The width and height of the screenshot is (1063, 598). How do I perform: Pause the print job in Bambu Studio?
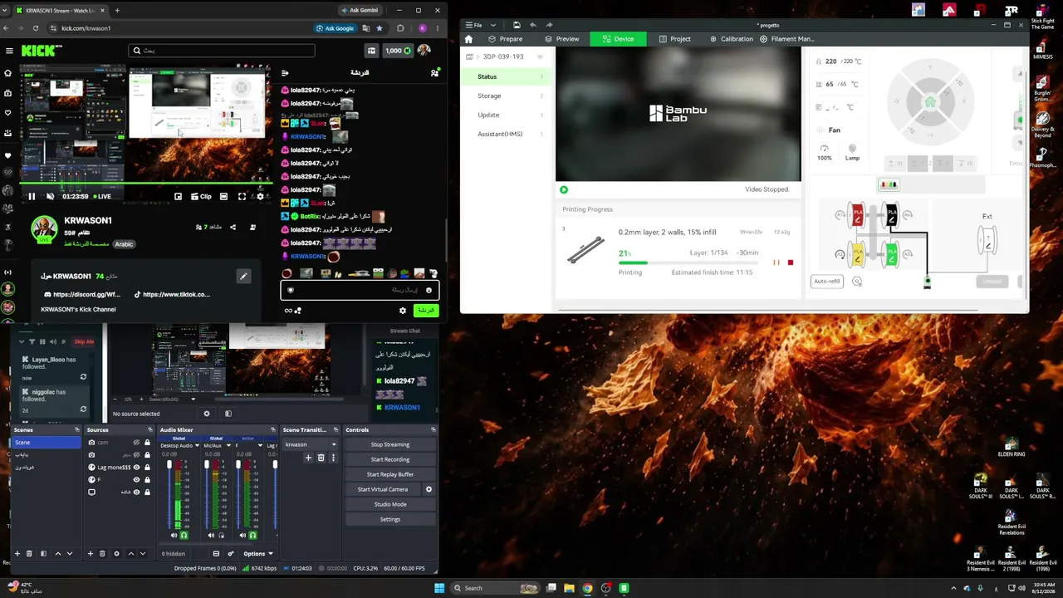pos(776,262)
